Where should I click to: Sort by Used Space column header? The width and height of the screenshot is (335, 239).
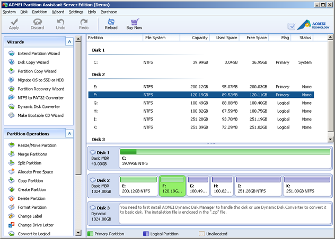click(224, 38)
